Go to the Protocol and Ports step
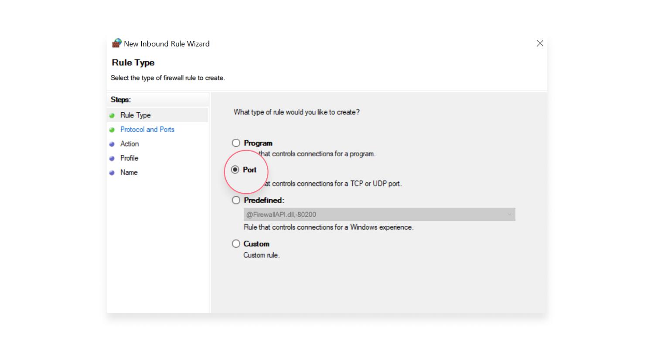This screenshot has height=348, width=654. pos(147,130)
